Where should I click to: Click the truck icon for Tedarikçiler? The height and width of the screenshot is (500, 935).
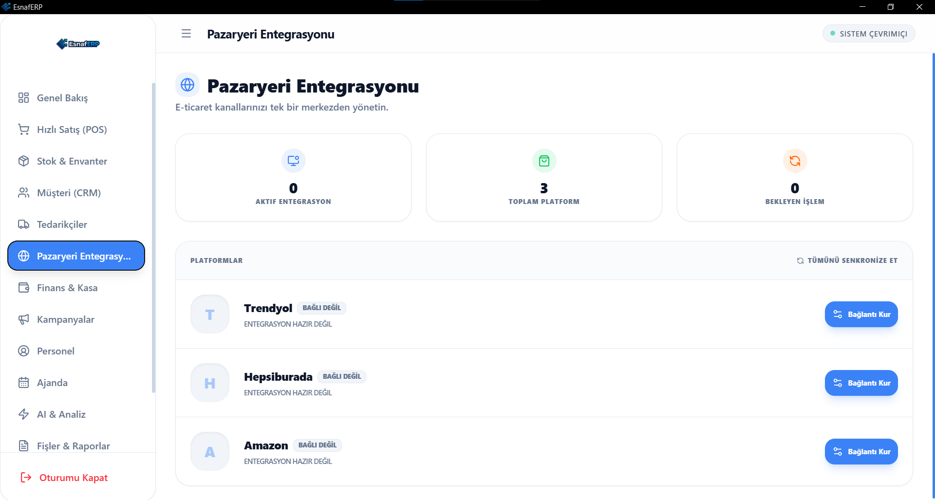click(x=23, y=224)
